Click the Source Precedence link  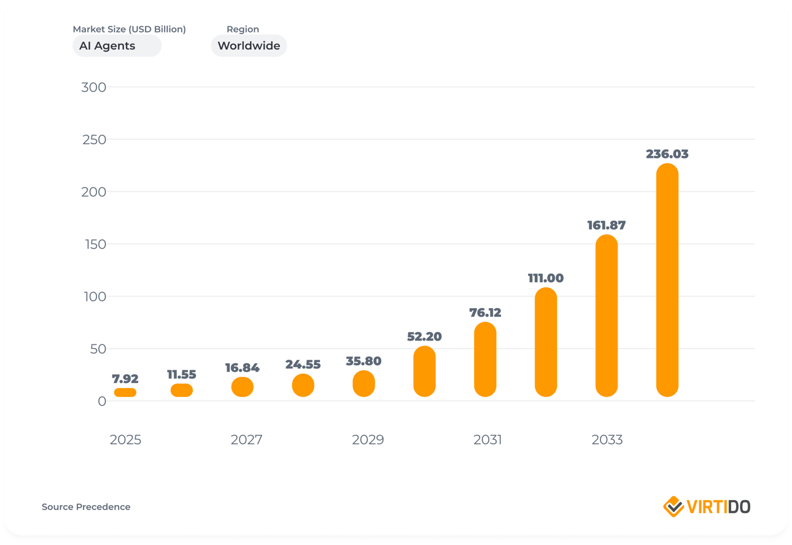85,506
